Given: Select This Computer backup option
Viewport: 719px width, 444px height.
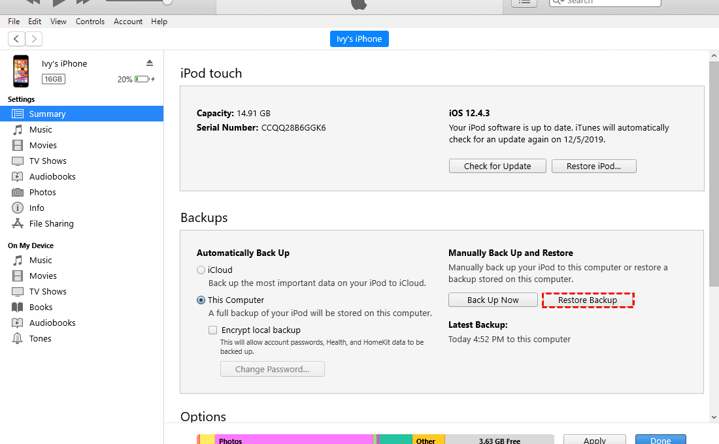Looking at the screenshot, I should click(x=201, y=300).
